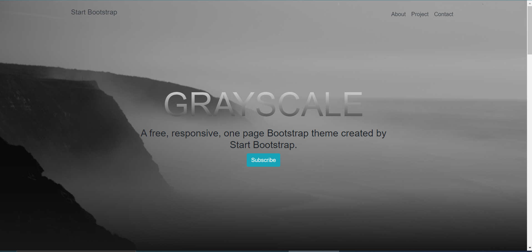Click the word "Bootstrap" in the navbar brand

[x=102, y=12]
